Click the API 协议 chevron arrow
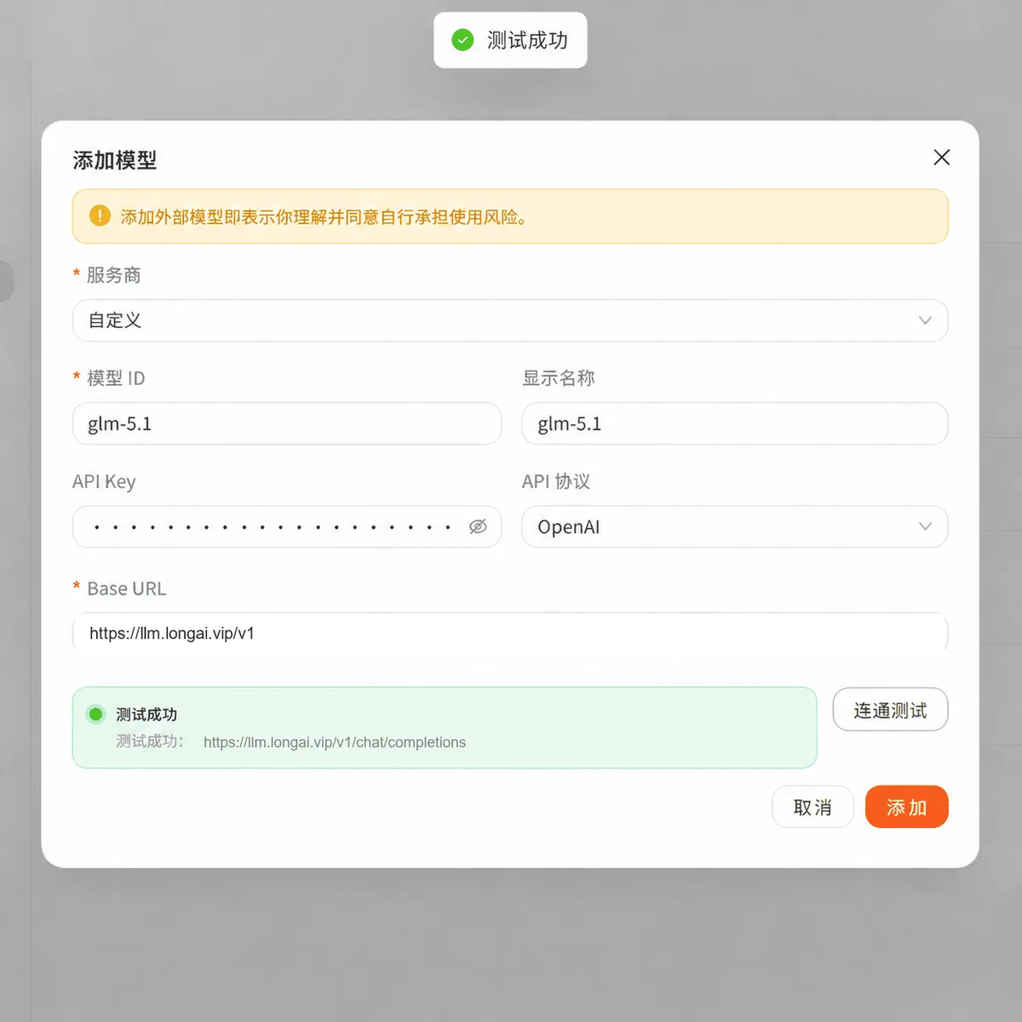 click(925, 526)
